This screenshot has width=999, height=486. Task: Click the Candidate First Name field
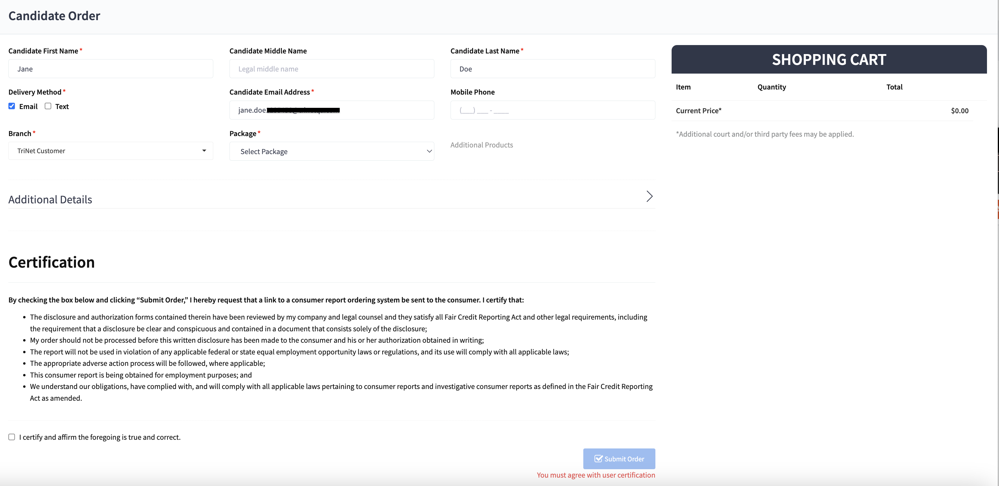(x=111, y=69)
